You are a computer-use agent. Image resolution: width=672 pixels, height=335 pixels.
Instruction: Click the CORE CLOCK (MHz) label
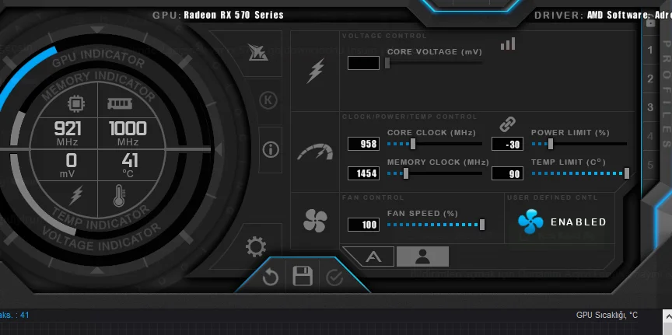pyautogui.click(x=432, y=133)
